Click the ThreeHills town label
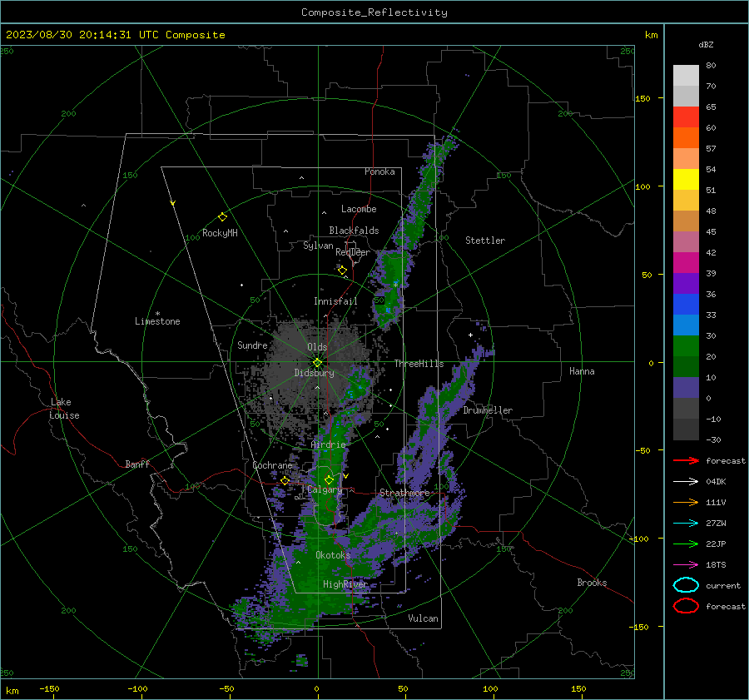The height and width of the screenshot is (700, 749). point(419,364)
